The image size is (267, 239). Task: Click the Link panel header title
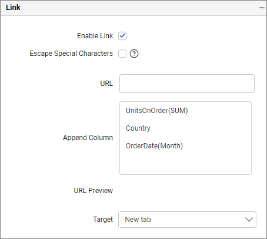(13, 8)
